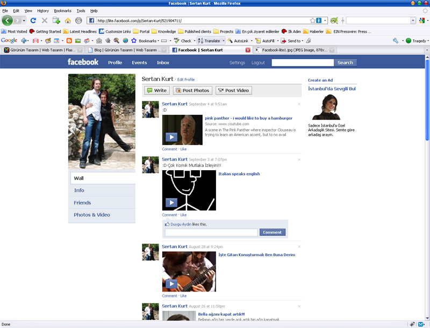Open the File menu
This screenshot has height=328, width=430.
(x=5, y=11)
